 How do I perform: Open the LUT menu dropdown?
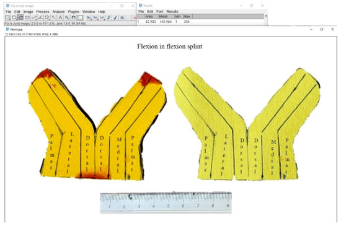pyautogui.click(x=102, y=17)
